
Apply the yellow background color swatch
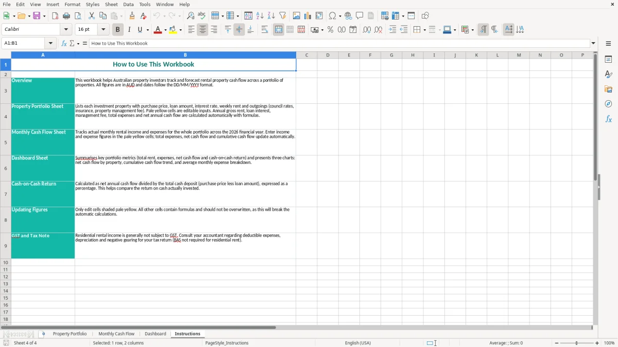[174, 30]
